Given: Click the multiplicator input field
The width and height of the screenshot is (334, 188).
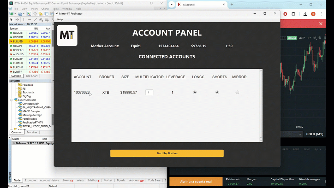Looking at the screenshot, I should (149, 92).
